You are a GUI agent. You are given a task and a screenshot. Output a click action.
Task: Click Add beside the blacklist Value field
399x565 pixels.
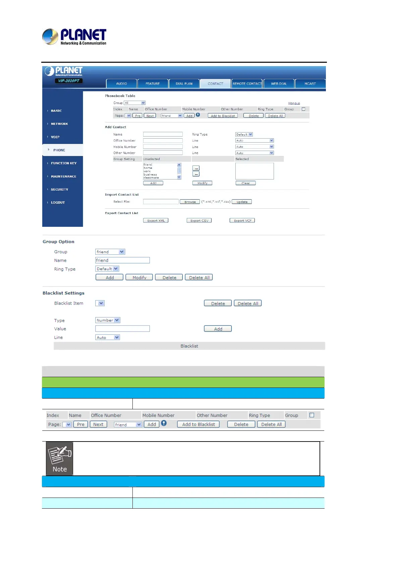pos(218,329)
